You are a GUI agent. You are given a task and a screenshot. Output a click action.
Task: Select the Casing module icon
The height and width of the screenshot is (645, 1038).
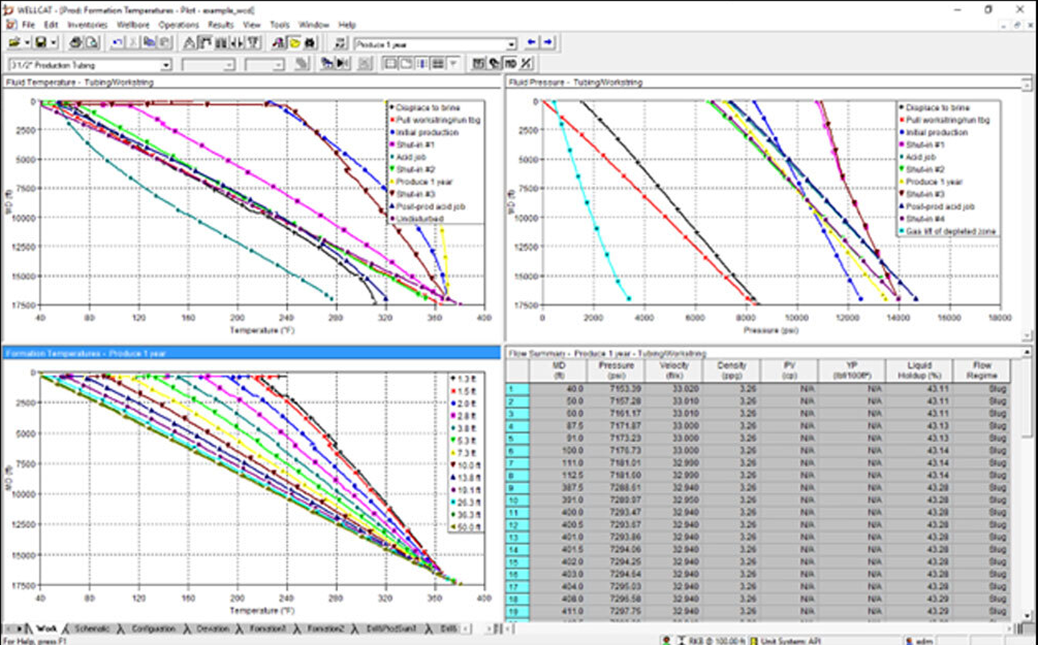pyautogui.click(x=221, y=43)
